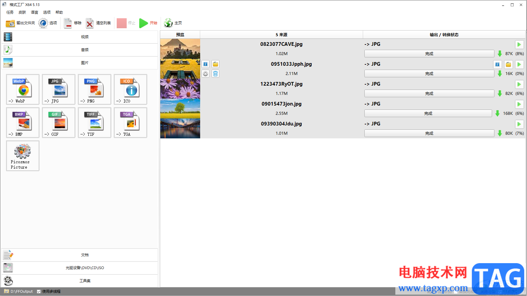Select the file name 09390304Jdu.jpg
The image size is (527, 296).
(281, 124)
